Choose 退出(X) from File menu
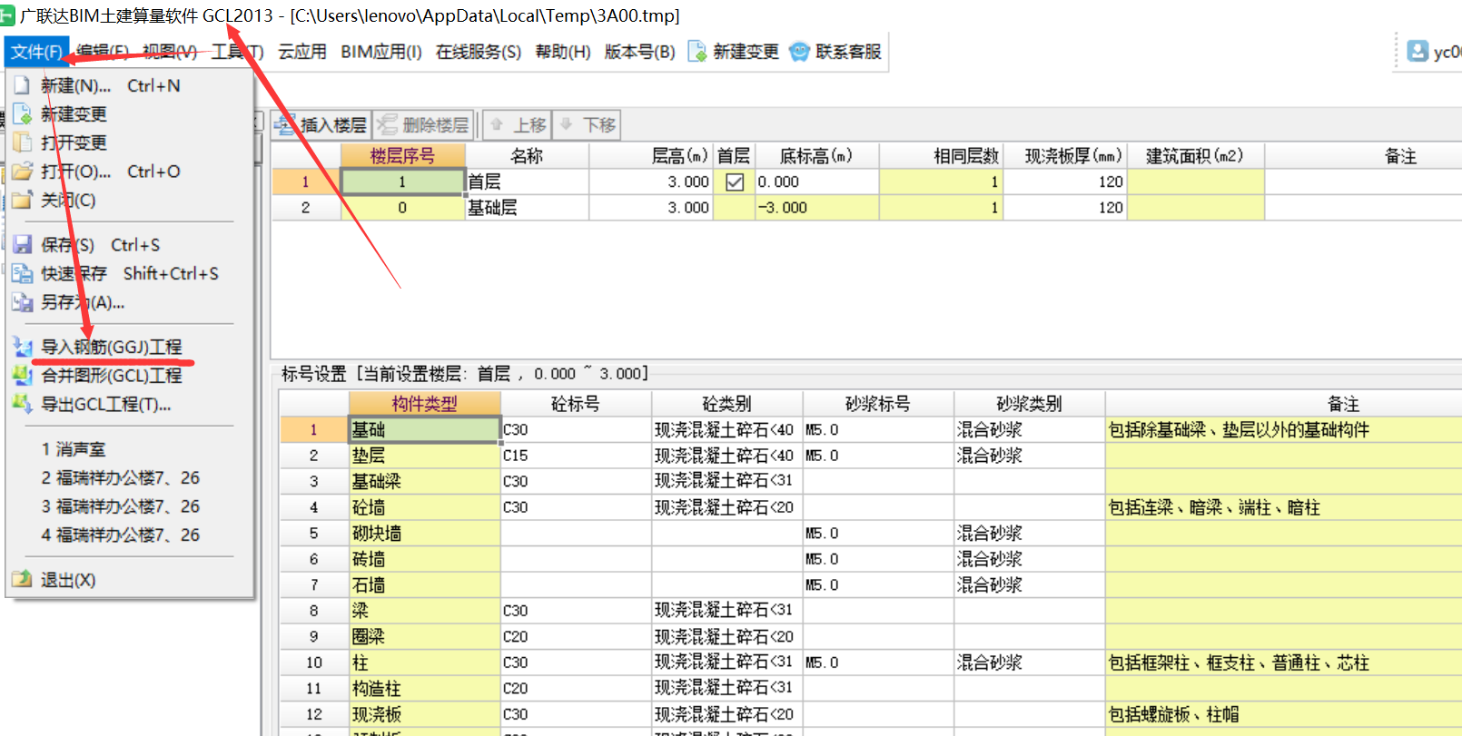Image resolution: width=1462 pixels, height=736 pixels. pyautogui.click(x=129, y=579)
